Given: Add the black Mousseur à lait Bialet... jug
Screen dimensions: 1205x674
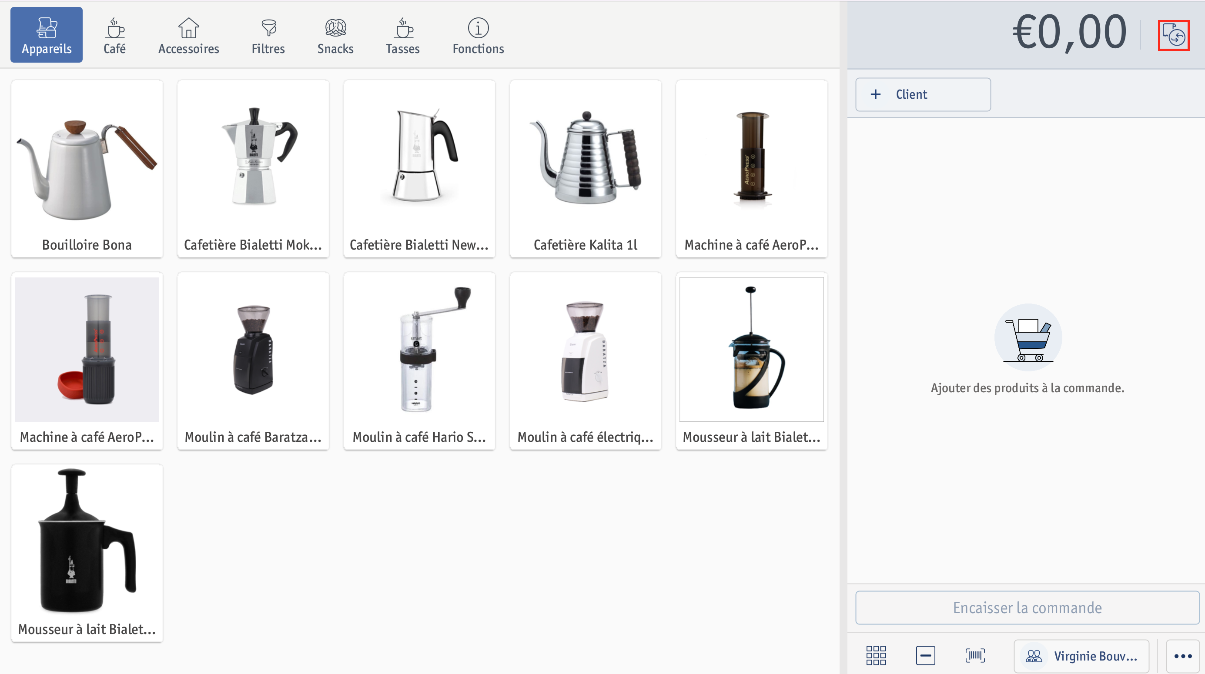Looking at the screenshot, I should [x=87, y=553].
